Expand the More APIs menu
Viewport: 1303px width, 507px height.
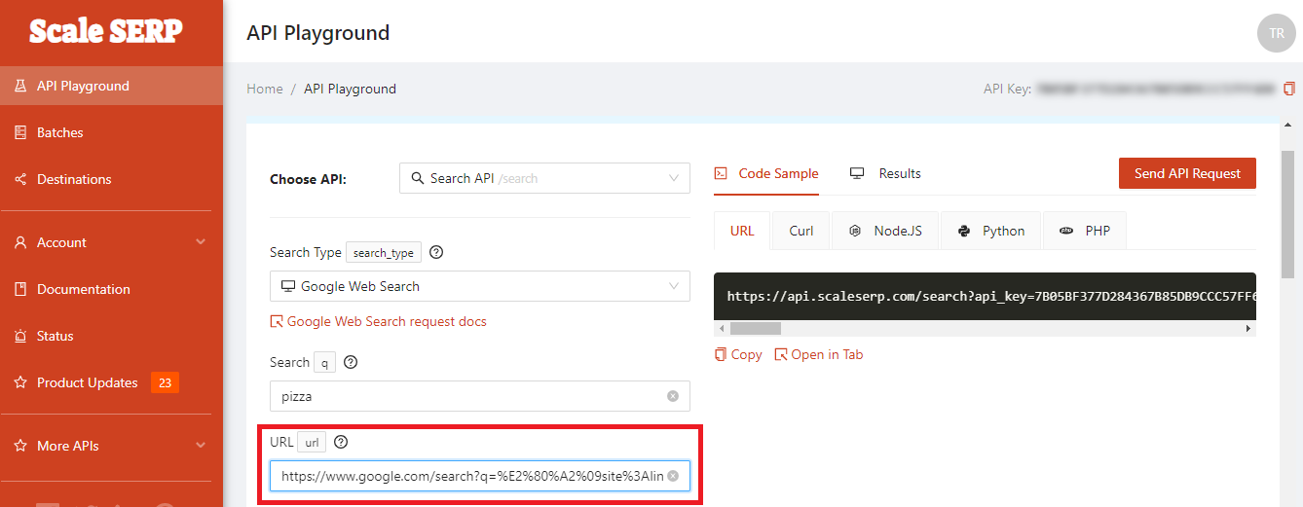(x=111, y=446)
